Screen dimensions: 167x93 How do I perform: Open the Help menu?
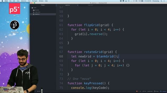click(x=46, y=1)
